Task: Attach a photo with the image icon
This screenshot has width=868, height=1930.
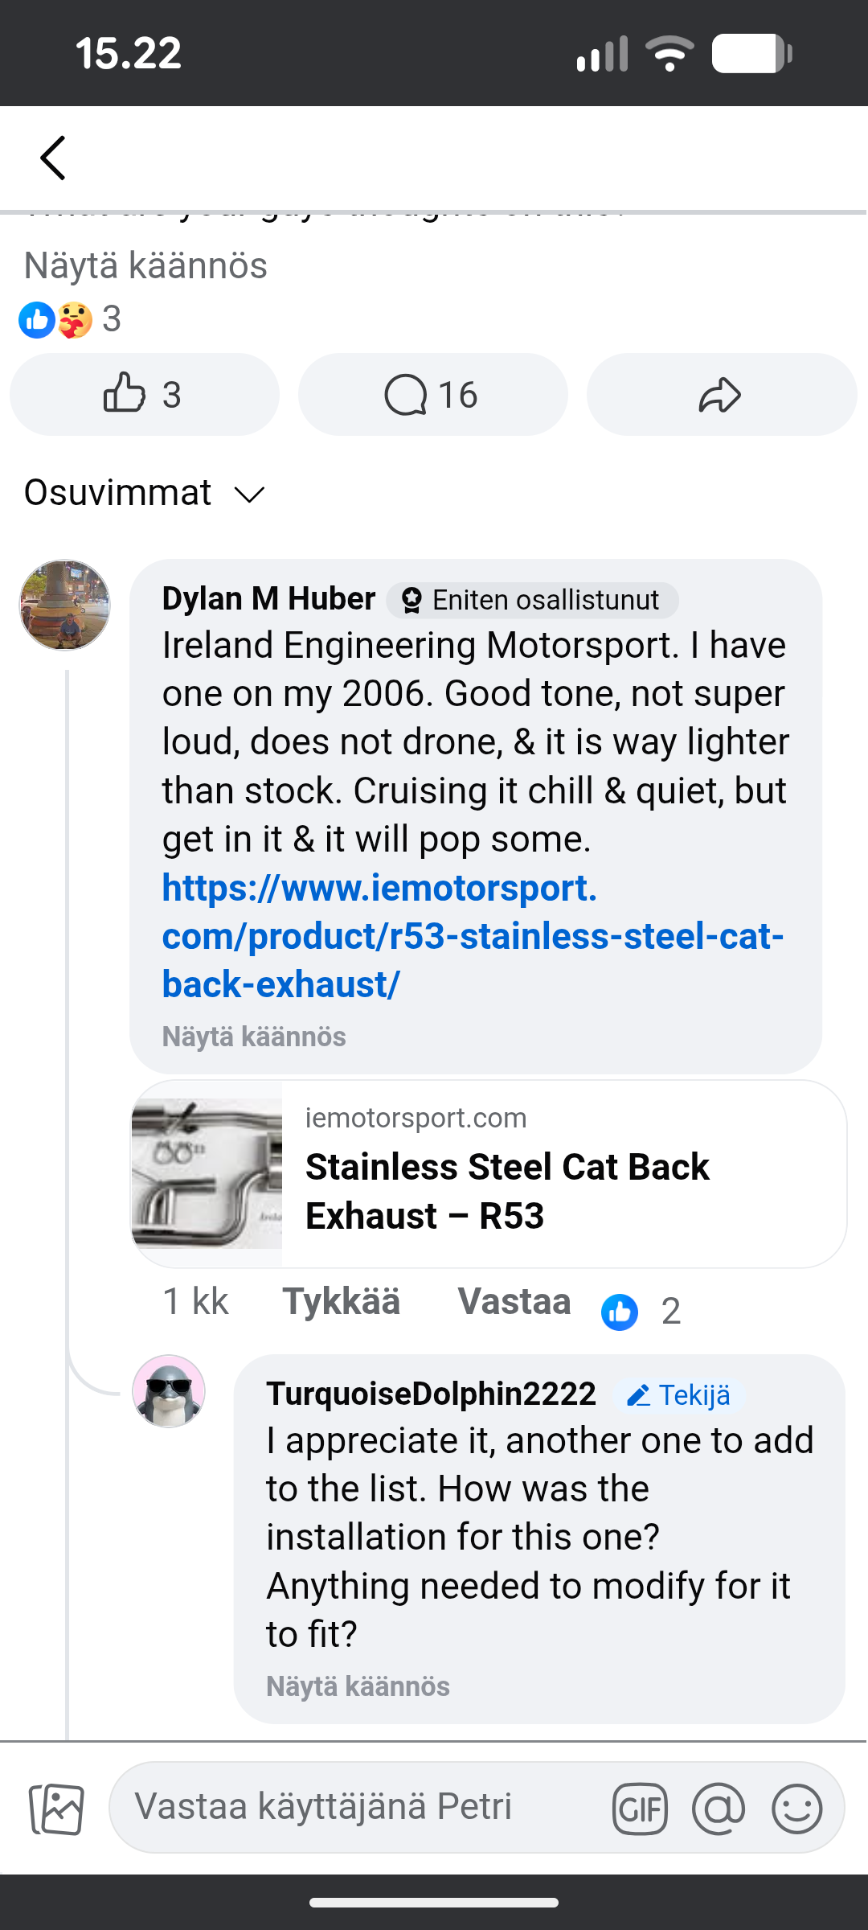Action: click(56, 1809)
